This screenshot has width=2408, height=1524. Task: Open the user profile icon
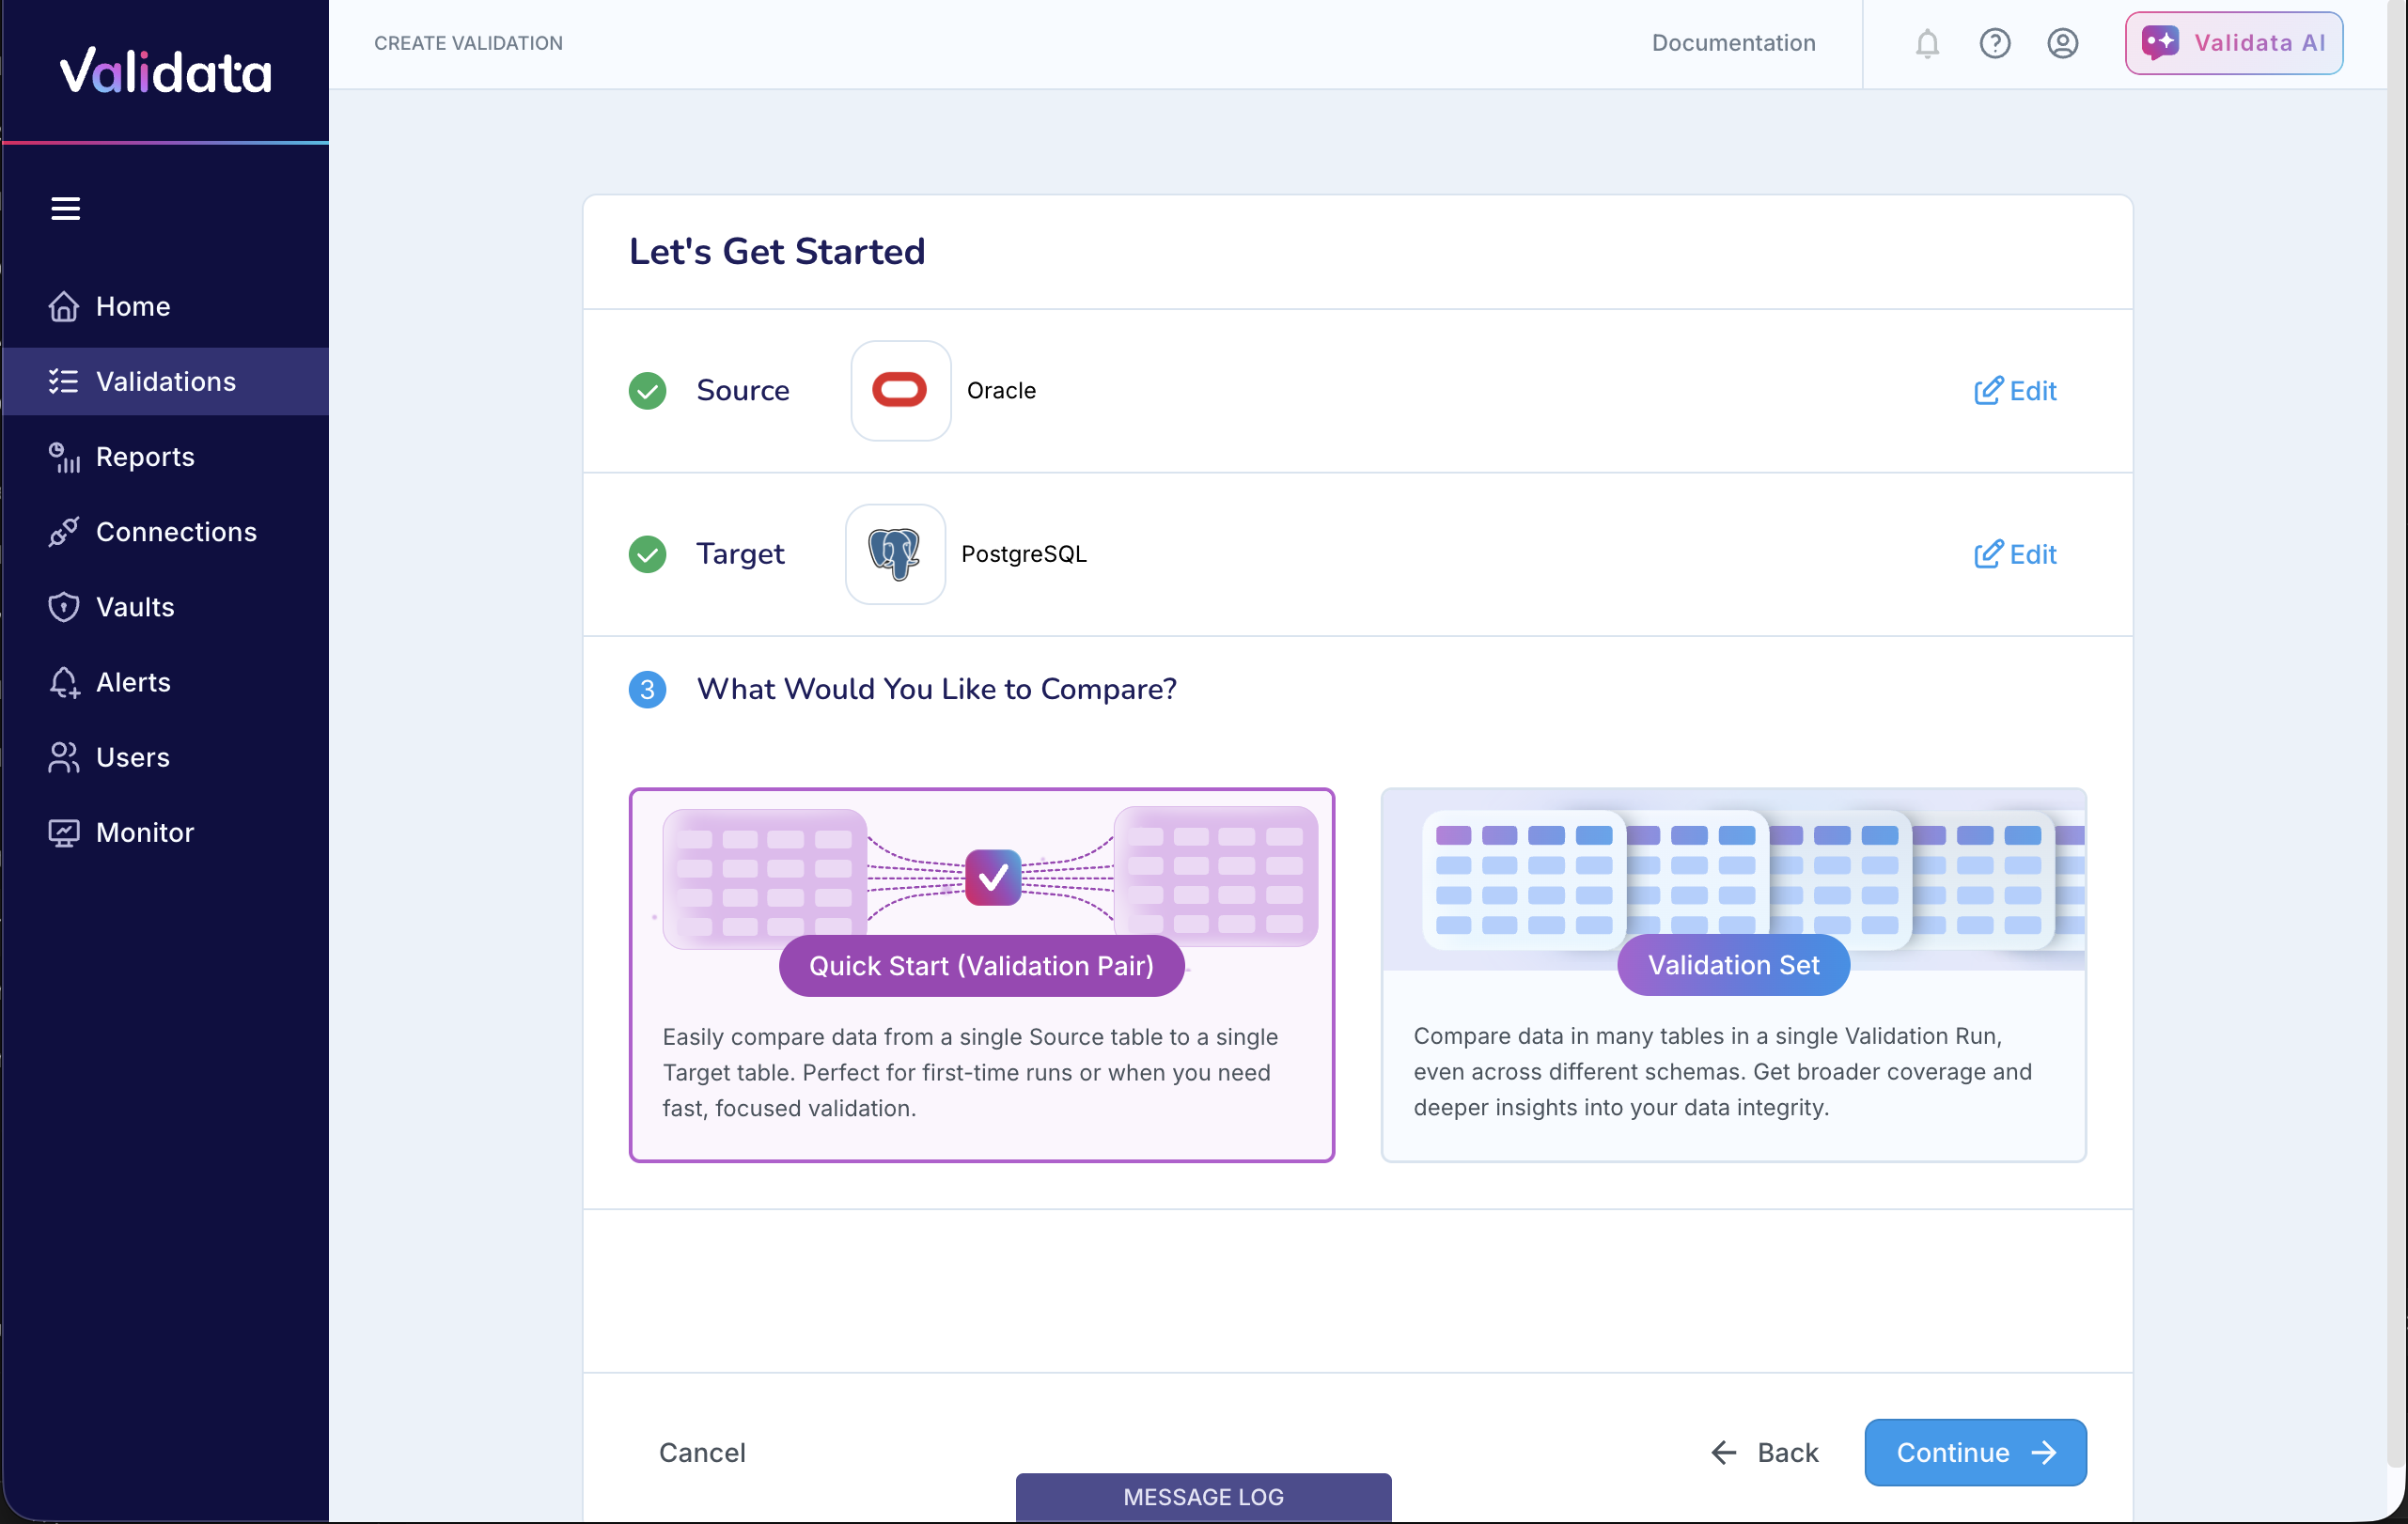2062,43
